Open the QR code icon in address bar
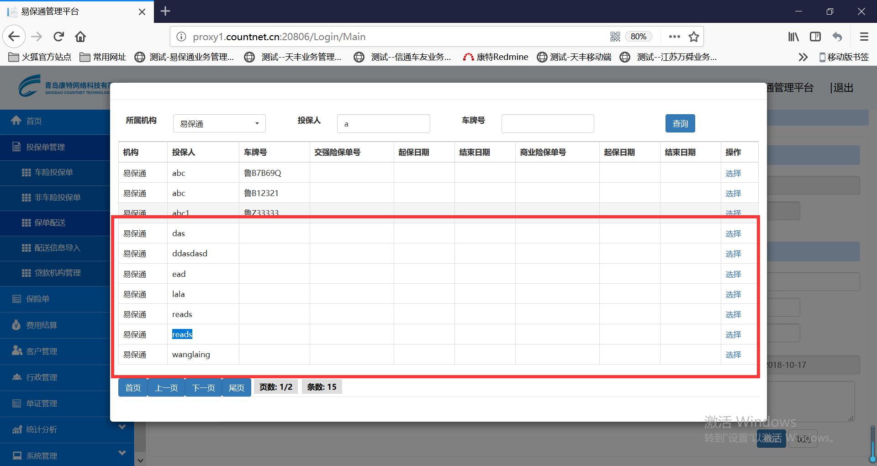The height and width of the screenshot is (466, 877). tap(615, 37)
